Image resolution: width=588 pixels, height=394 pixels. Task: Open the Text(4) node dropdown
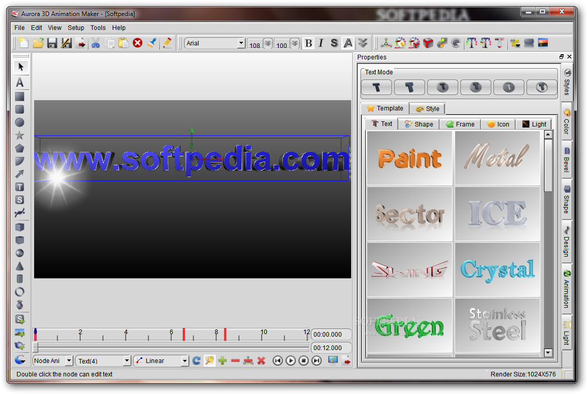(127, 360)
